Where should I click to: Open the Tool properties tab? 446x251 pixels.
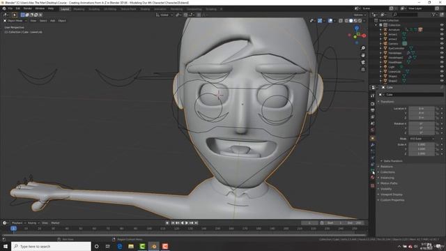[x=373, y=96]
